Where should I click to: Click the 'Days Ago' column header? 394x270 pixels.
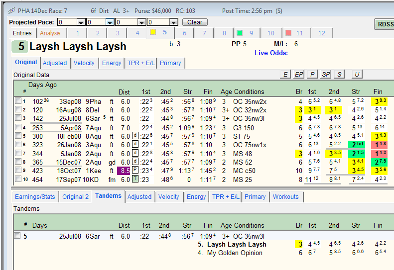(x=42, y=85)
